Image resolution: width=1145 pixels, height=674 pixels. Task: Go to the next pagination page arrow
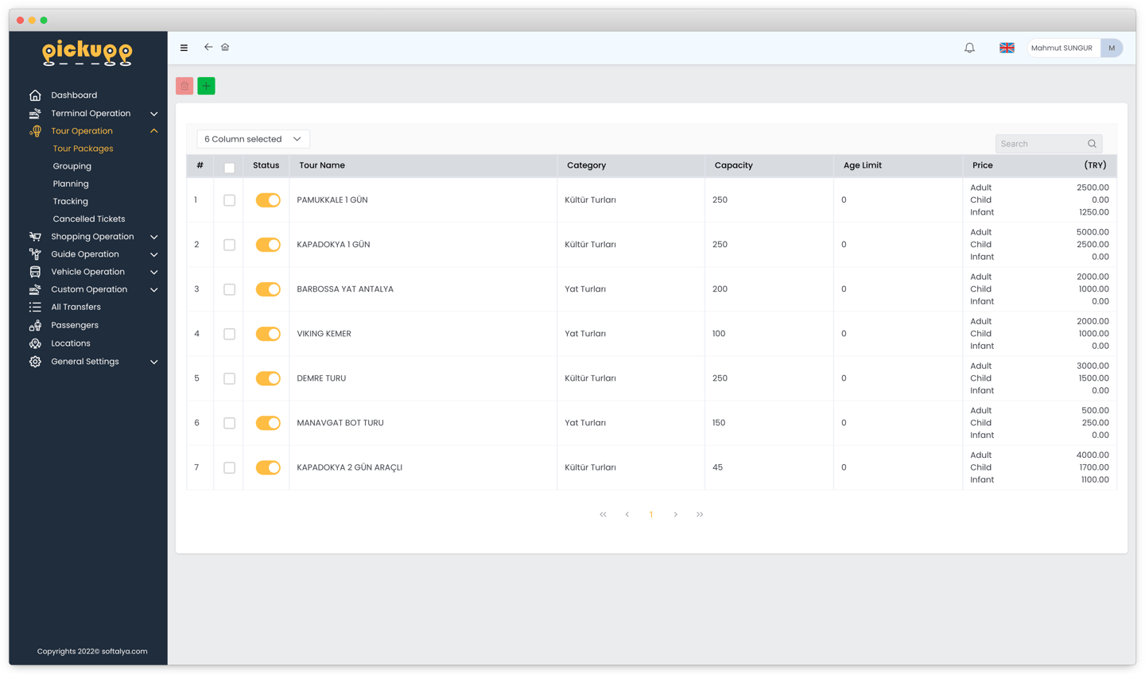coord(676,514)
